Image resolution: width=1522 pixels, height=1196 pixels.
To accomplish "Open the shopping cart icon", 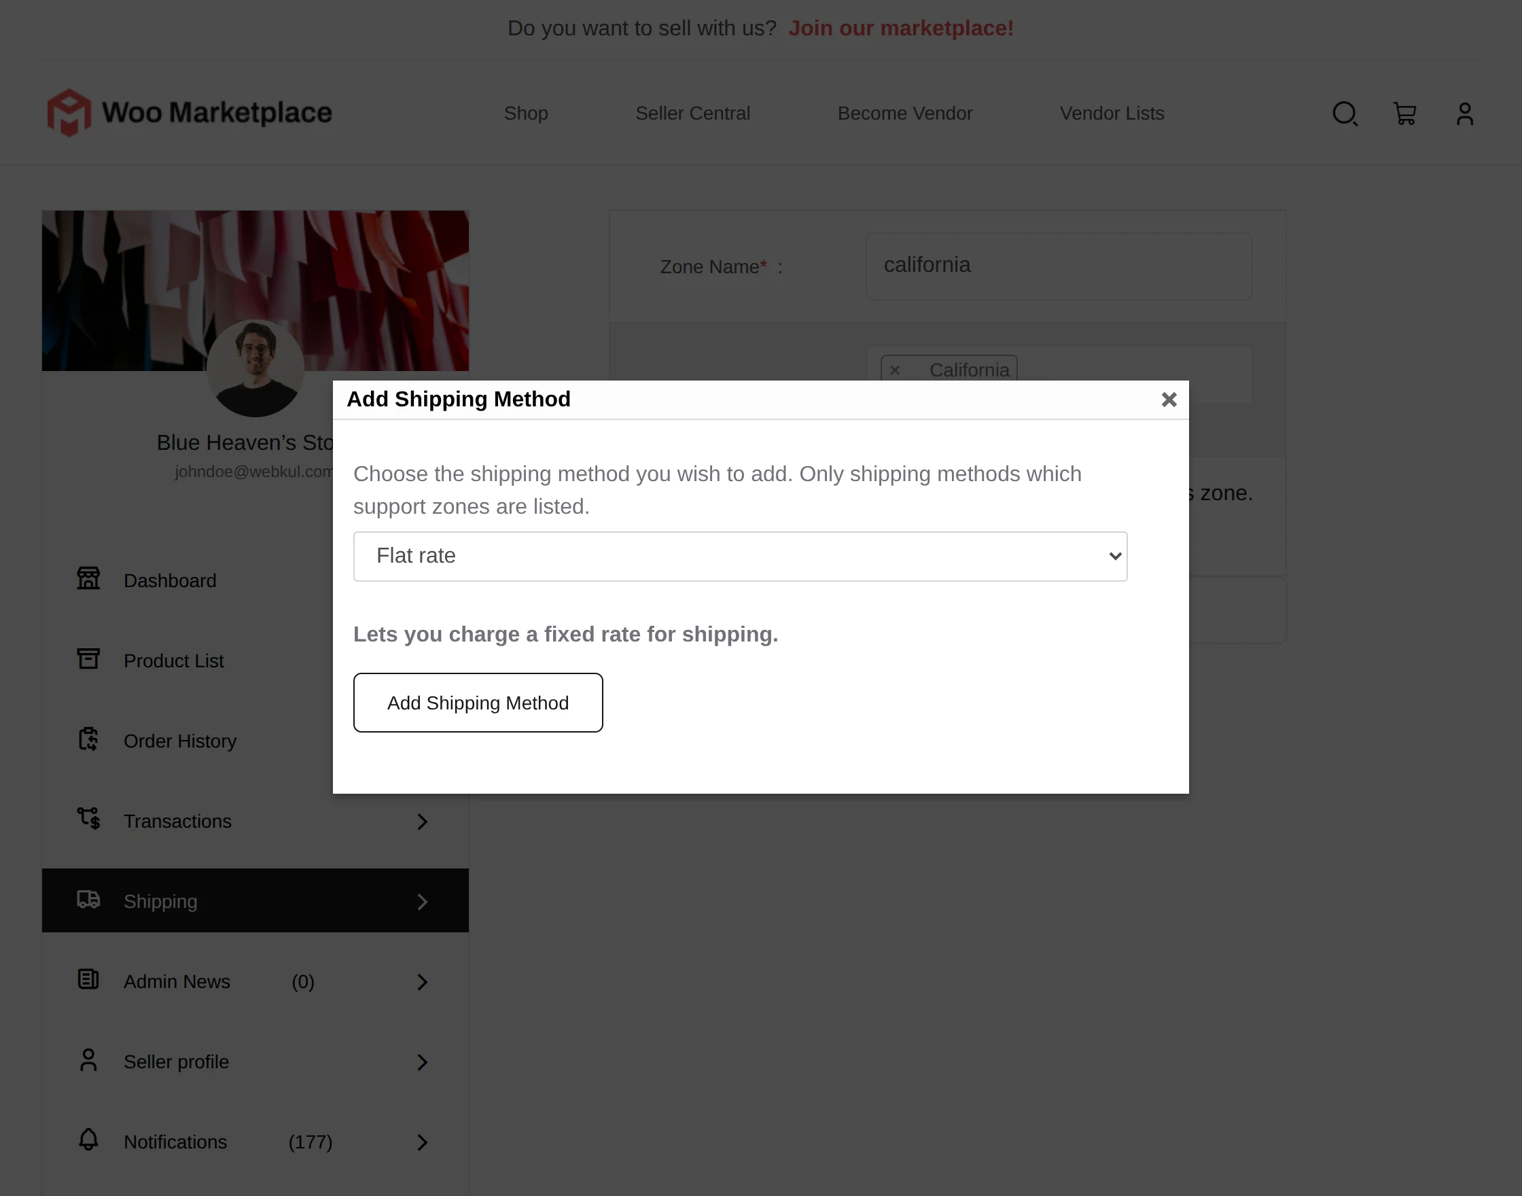I will click(x=1405, y=113).
